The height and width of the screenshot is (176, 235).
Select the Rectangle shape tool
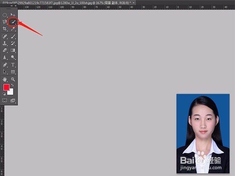(x=13, y=72)
